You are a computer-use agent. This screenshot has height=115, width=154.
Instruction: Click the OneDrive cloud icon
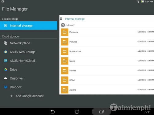pyautogui.click(x=6, y=78)
